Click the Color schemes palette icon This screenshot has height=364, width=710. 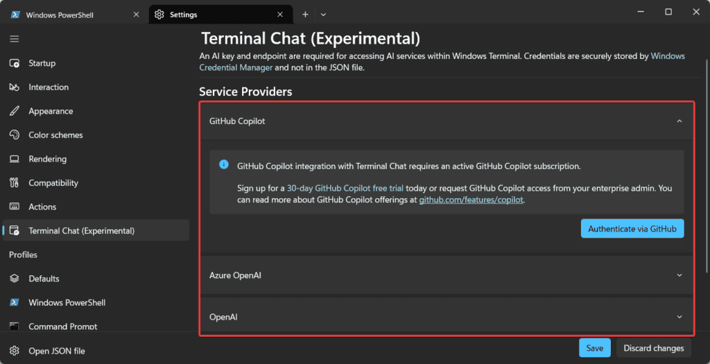pos(15,135)
